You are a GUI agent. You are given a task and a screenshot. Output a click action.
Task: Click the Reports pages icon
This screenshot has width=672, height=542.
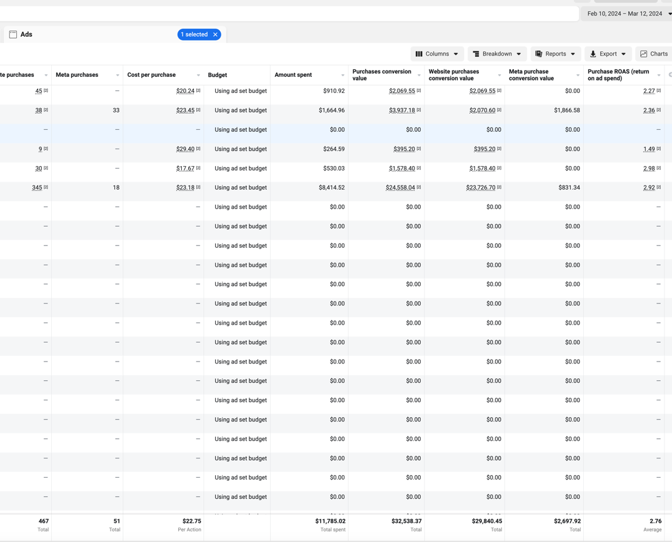coord(539,54)
